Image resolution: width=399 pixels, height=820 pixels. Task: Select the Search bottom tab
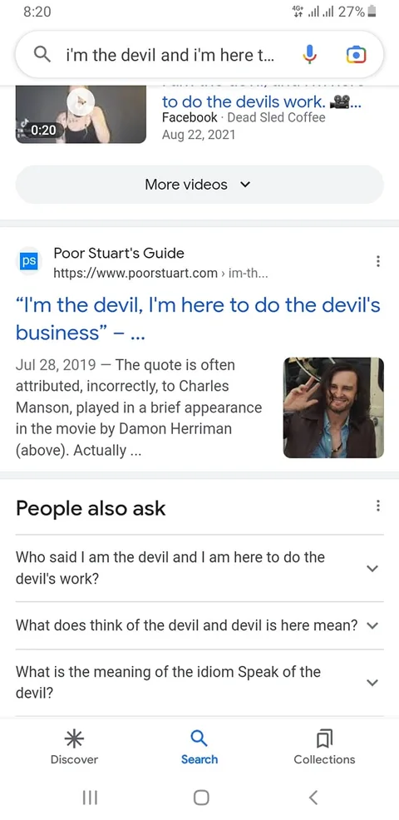(x=199, y=748)
